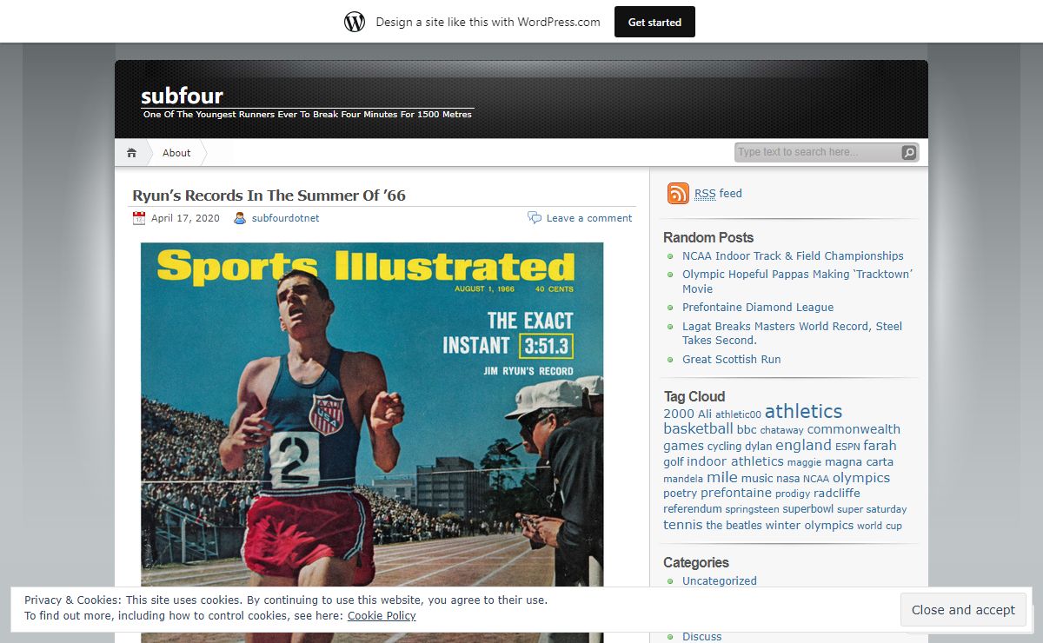Screen dimensions: 1043x643
Task: Select the 'golf' tag
Action: (x=674, y=461)
